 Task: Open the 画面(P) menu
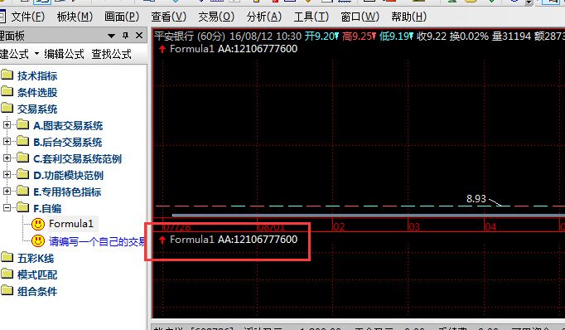coord(122,17)
